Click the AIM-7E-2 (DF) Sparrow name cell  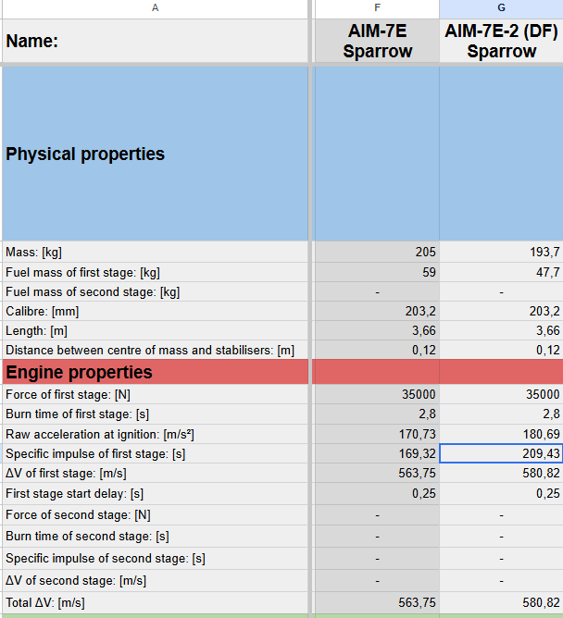click(x=501, y=41)
